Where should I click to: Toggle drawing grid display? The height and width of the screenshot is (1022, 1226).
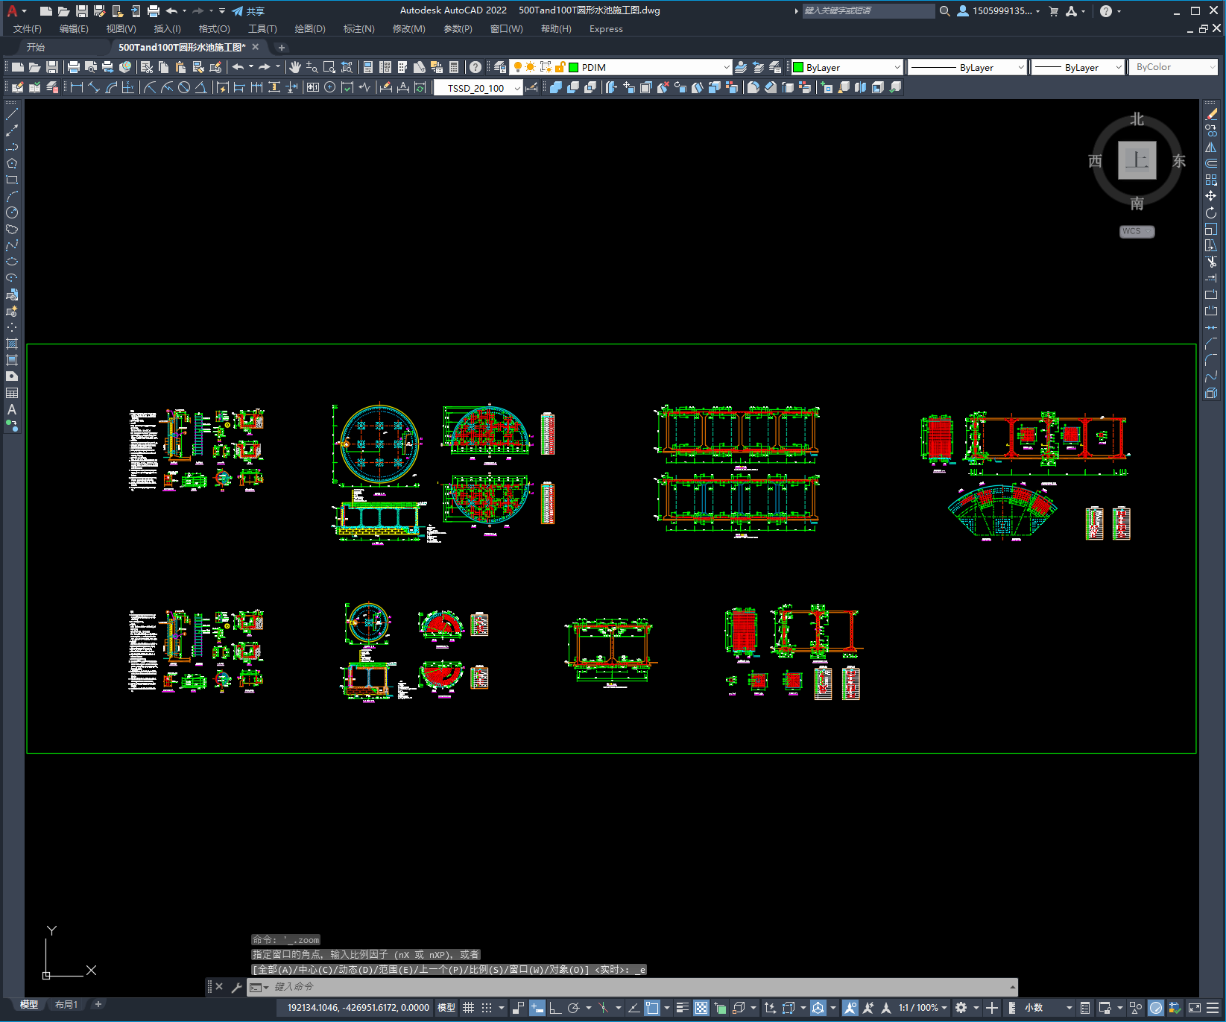point(468,1008)
